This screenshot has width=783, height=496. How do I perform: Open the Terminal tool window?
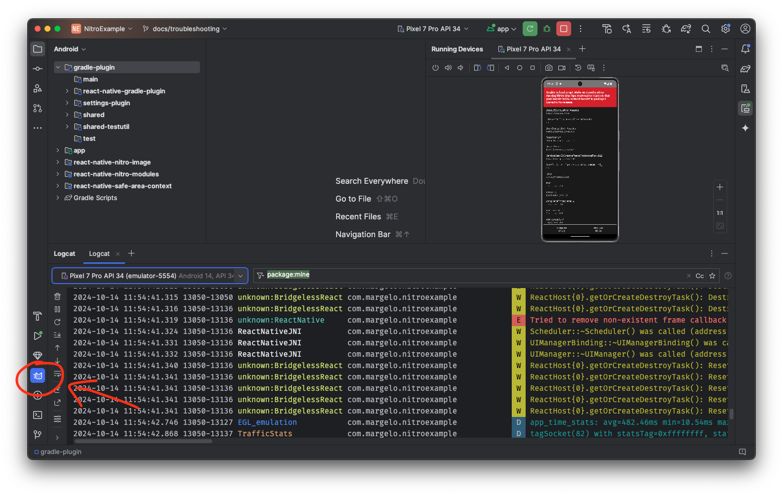pyautogui.click(x=38, y=415)
